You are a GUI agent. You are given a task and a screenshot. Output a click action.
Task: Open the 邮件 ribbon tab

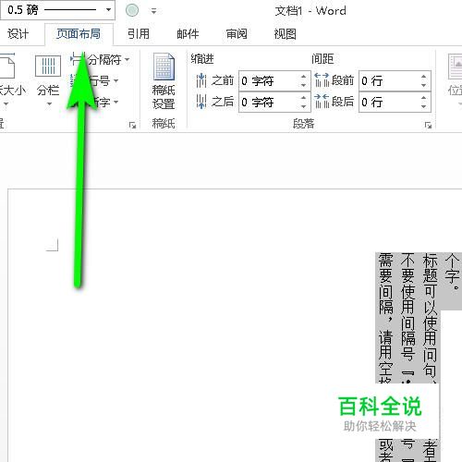(188, 34)
